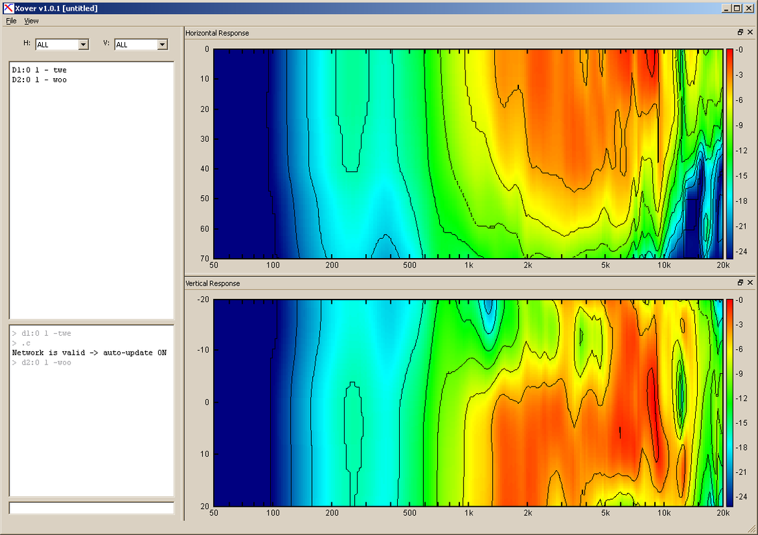Select the 'D1:0 1 - twe' list entry

click(x=39, y=70)
